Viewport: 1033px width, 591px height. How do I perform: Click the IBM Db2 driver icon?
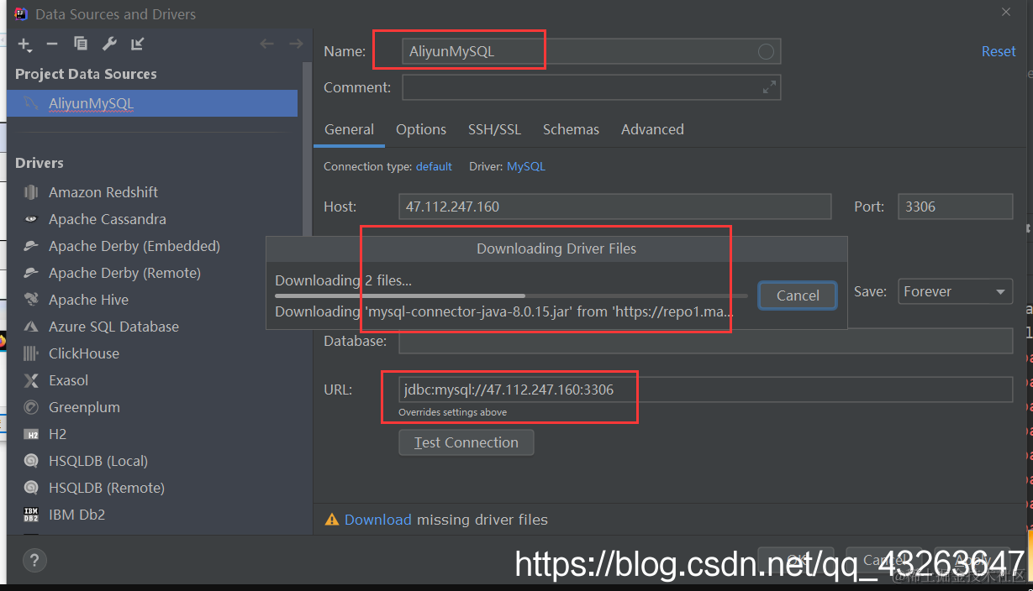coord(31,515)
